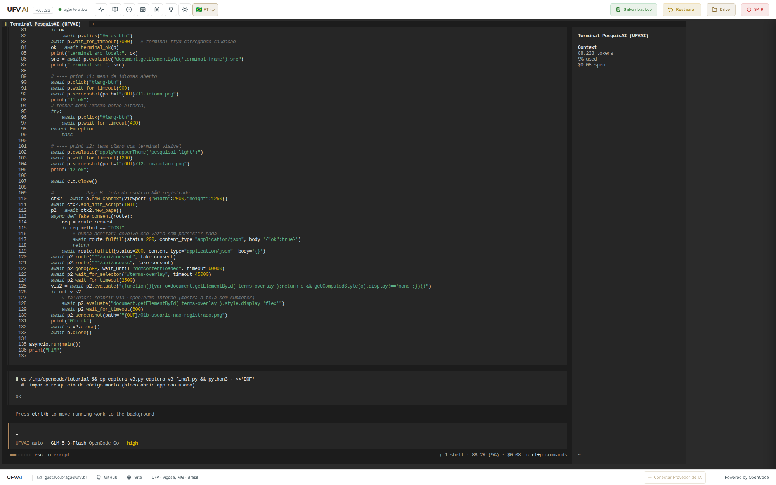Click the 'agente ativo' status indicator
Viewport: 776px width, 485px height.
[73, 10]
